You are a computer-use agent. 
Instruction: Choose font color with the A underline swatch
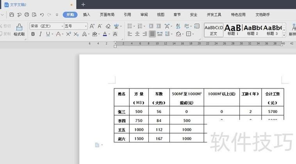[105, 34]
